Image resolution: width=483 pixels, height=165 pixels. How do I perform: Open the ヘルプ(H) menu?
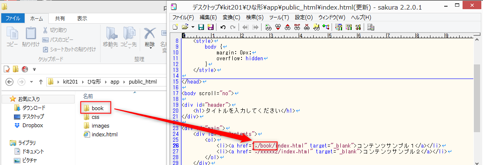(x=361, y=17)
